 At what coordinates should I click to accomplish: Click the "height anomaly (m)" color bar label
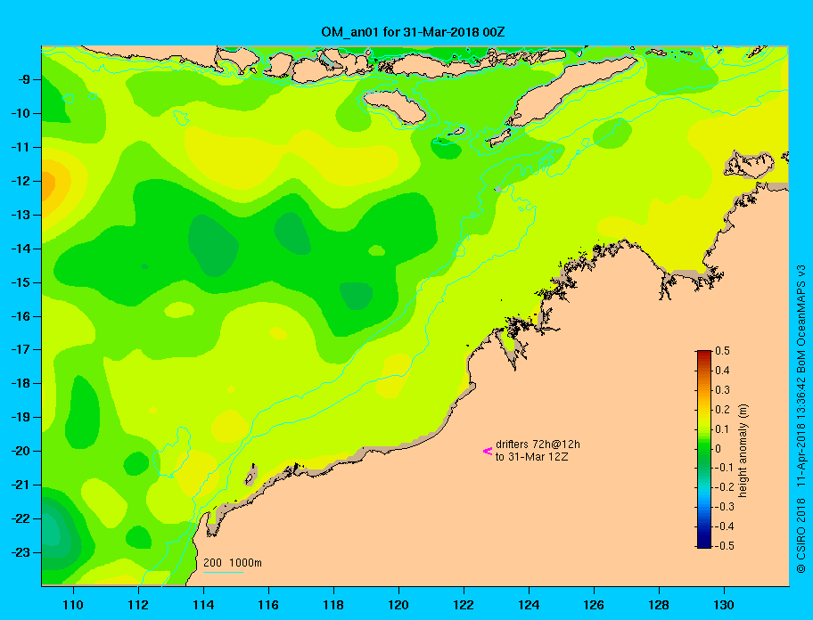click(743, 450)
